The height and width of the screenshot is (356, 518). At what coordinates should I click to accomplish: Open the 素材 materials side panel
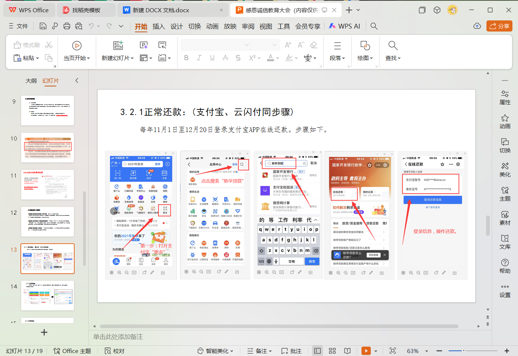tap(505, 218)
